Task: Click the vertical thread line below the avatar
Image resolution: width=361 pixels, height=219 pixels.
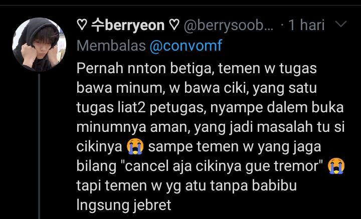Action: (39, 146)
